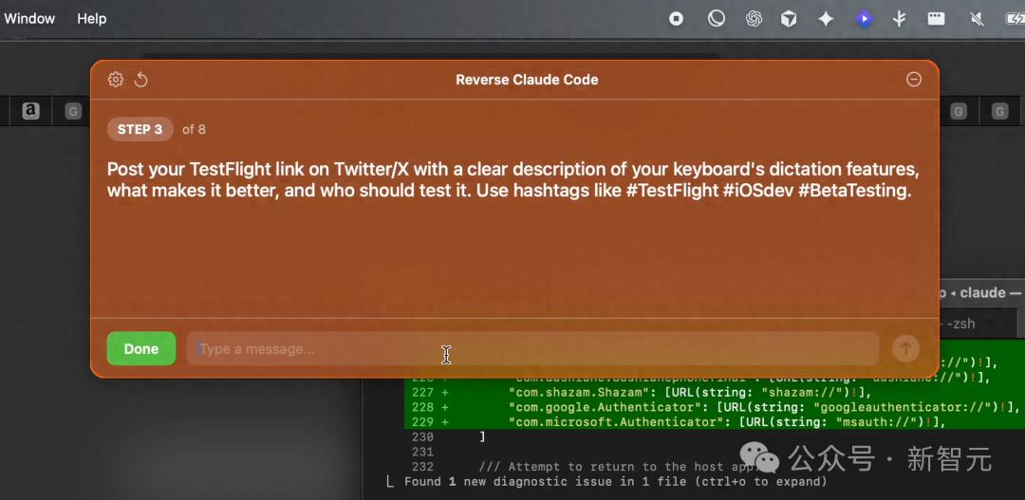Click the 'Attempt to return to the host' comment
The width and height of the screenshot is (1025, 500).
coord(618,467)
